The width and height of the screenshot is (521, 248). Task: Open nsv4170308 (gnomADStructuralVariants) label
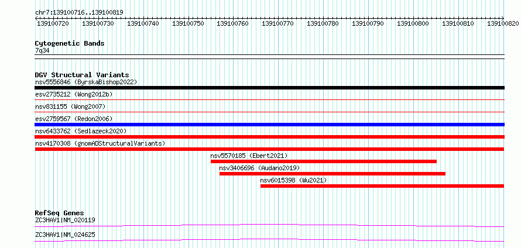pos(100,143)
